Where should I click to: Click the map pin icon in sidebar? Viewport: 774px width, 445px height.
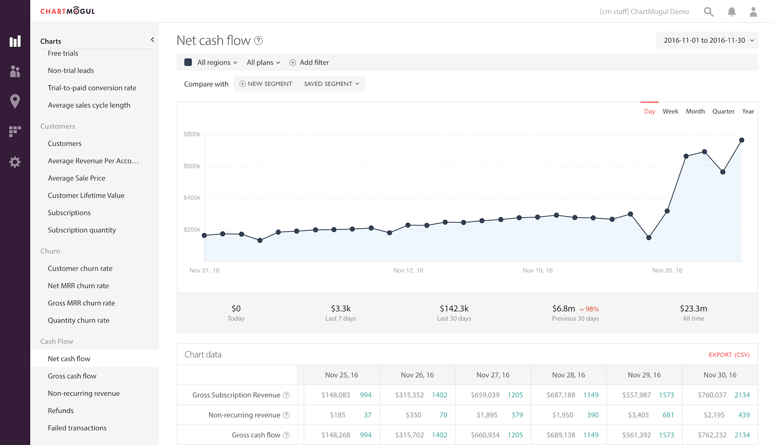click(x=15, y=101)
